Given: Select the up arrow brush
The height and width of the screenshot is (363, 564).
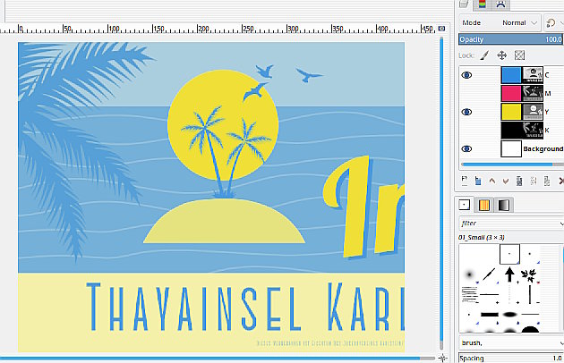Looking at the screenshot, I should pyautogui.click(x=509, y=274).
